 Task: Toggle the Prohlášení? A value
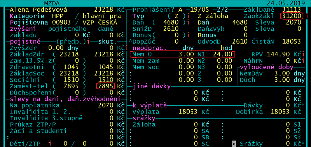pyautogui.click(x=180, y=9)
